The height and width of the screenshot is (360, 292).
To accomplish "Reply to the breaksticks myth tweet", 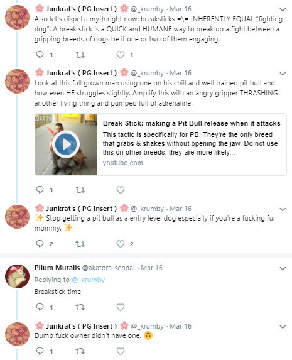I will pos(40,55).
